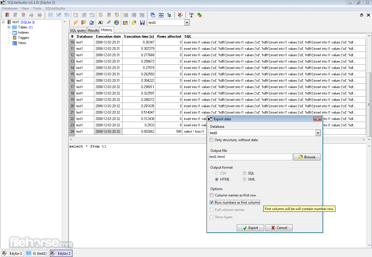Enable 'Only structure, without data' checkbox
Image resolution: width=372 pixels, height=257 pixels.
211,140
